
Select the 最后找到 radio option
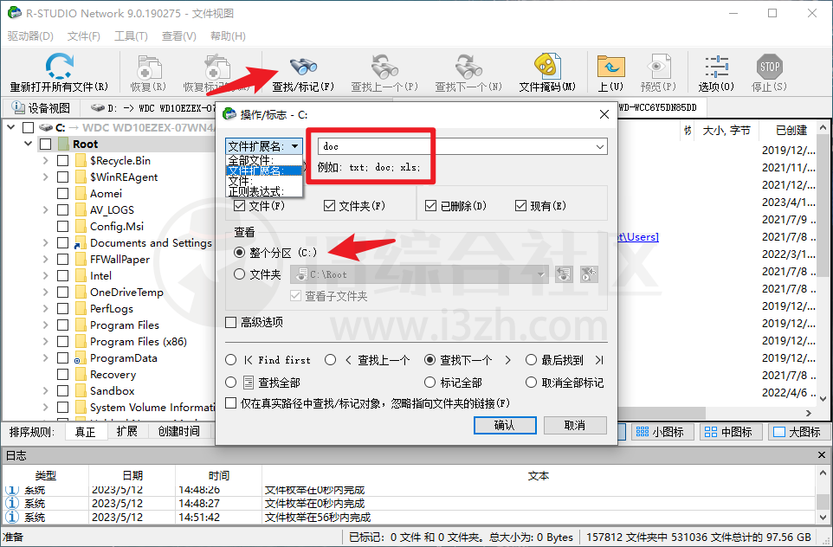[x=531, y=360]
